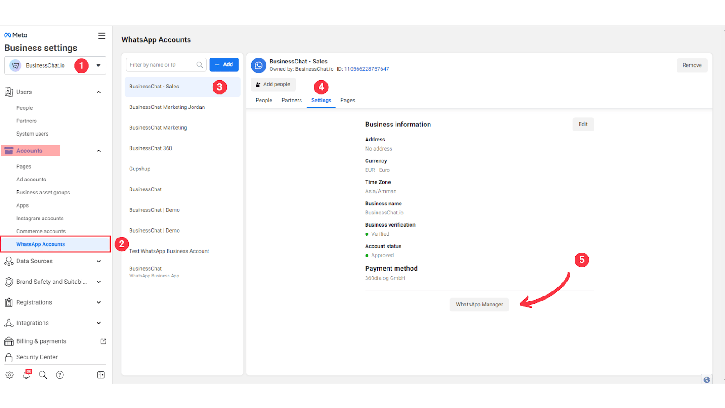This screenshot has width=725, height=408.
Task: Expand the Brand Safety and Suitability section
Action: pos(99,282)
